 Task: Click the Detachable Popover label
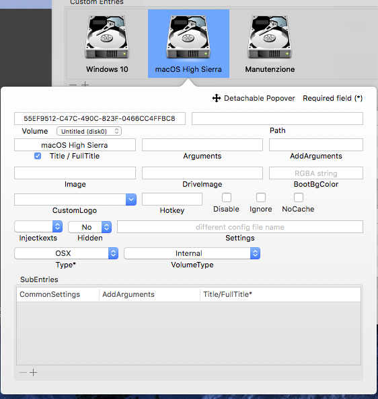click(260, 98)
